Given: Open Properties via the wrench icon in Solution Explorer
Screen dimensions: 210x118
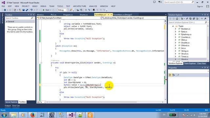Looking at the screenshot, I should point(205,19).
